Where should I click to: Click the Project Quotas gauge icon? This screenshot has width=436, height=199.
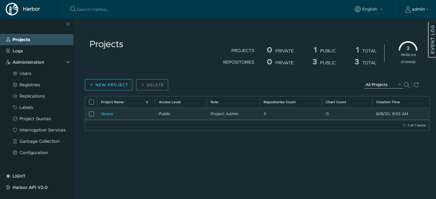15,119
